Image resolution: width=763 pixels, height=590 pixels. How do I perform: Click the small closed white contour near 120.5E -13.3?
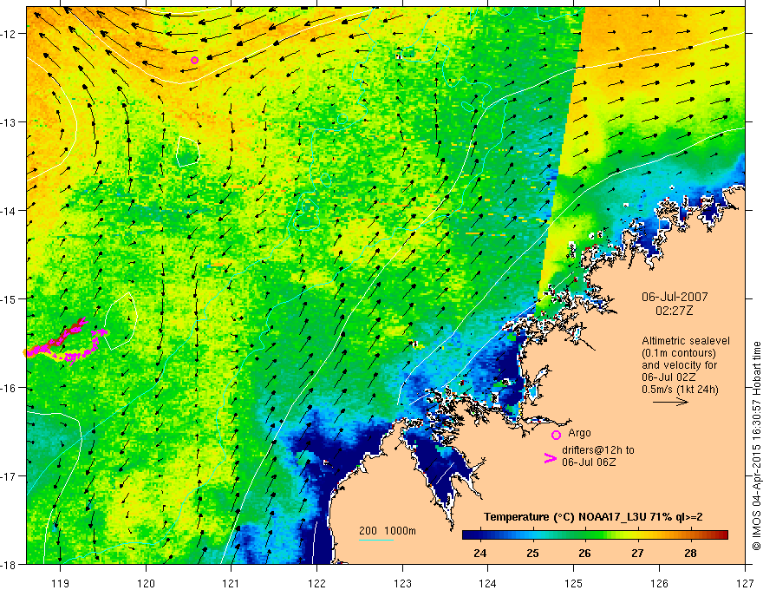(x=188, y=152)
